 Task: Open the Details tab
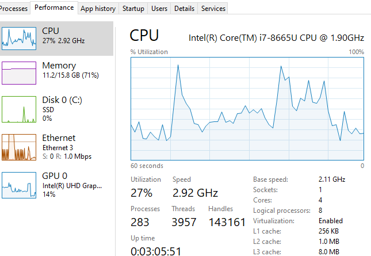pos(184,9)
